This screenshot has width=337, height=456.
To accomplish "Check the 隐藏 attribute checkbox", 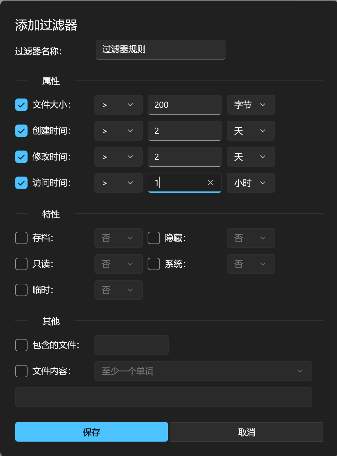I will [x=154, y=238].
